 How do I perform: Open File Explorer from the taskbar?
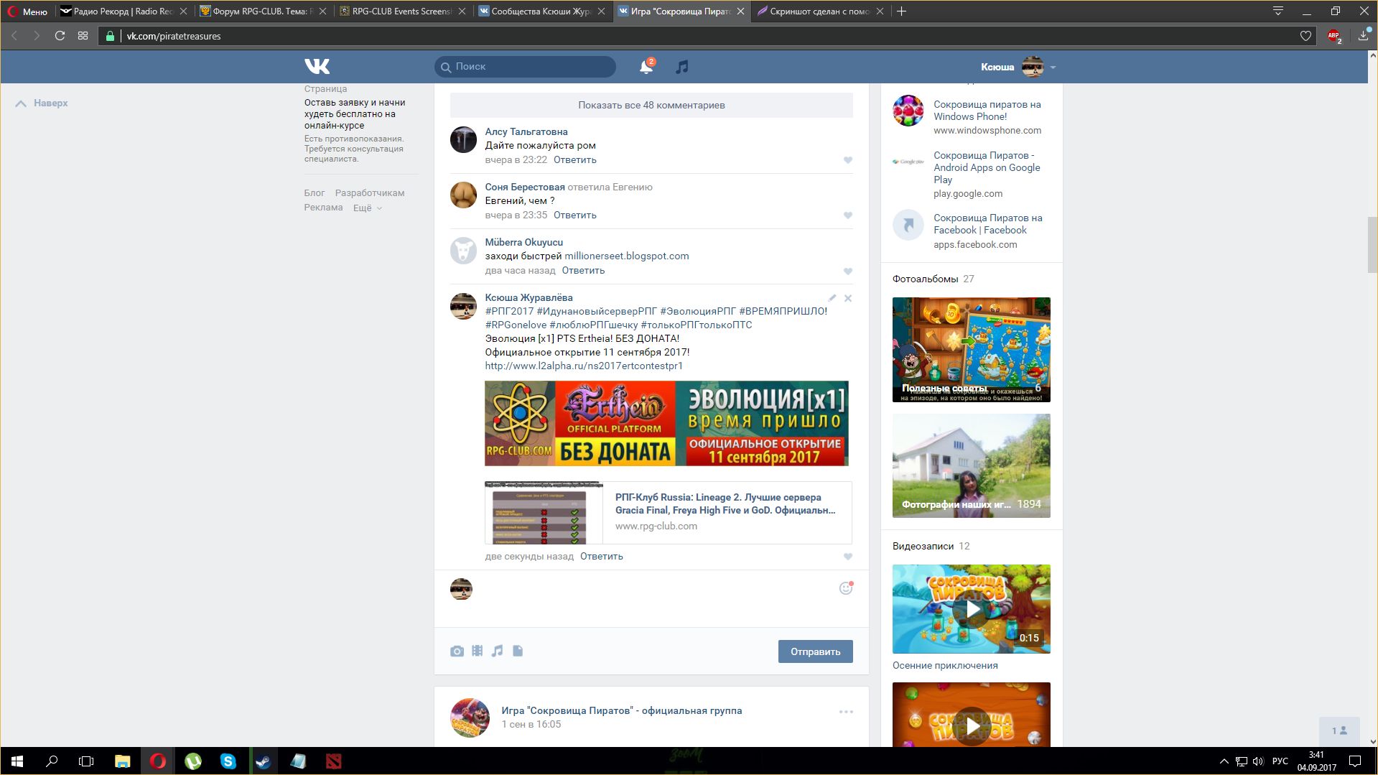pos(122,761)
